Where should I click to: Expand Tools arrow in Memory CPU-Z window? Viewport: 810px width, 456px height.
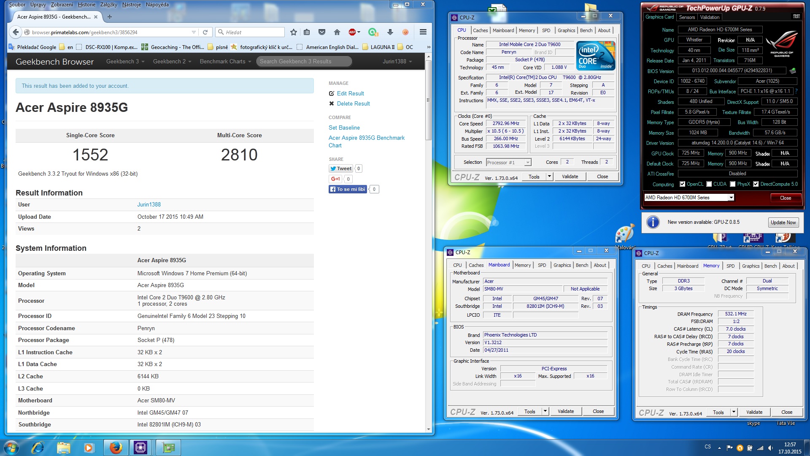(x=734, y=412)
